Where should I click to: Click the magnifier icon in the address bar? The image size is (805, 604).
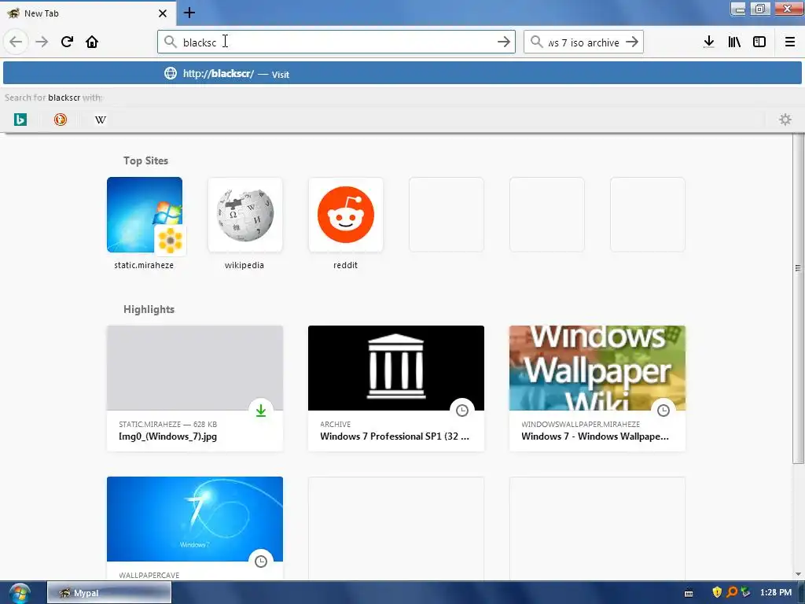(x=170, y=42)
